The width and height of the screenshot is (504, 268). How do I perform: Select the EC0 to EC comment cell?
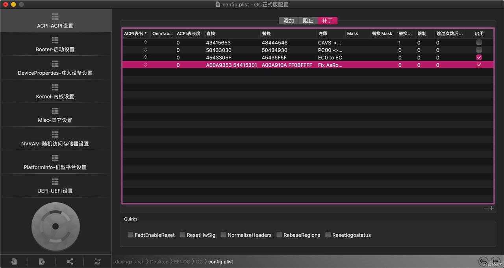[x=330, y=57]
